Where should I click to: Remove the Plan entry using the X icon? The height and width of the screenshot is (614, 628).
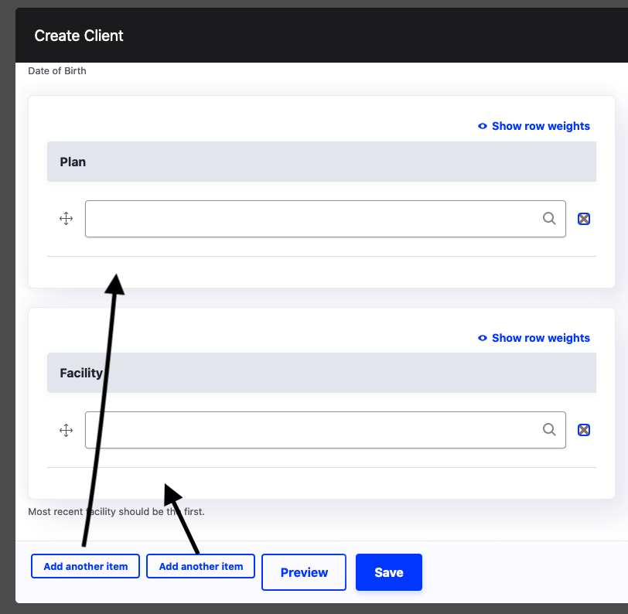583,219
